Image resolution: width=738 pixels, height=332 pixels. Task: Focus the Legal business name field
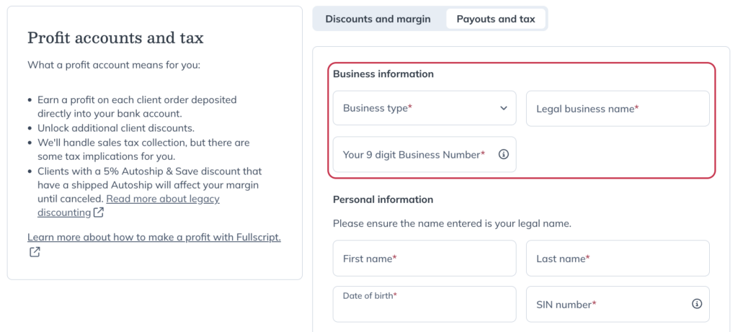pyautogui.click(x=618, y=109)
